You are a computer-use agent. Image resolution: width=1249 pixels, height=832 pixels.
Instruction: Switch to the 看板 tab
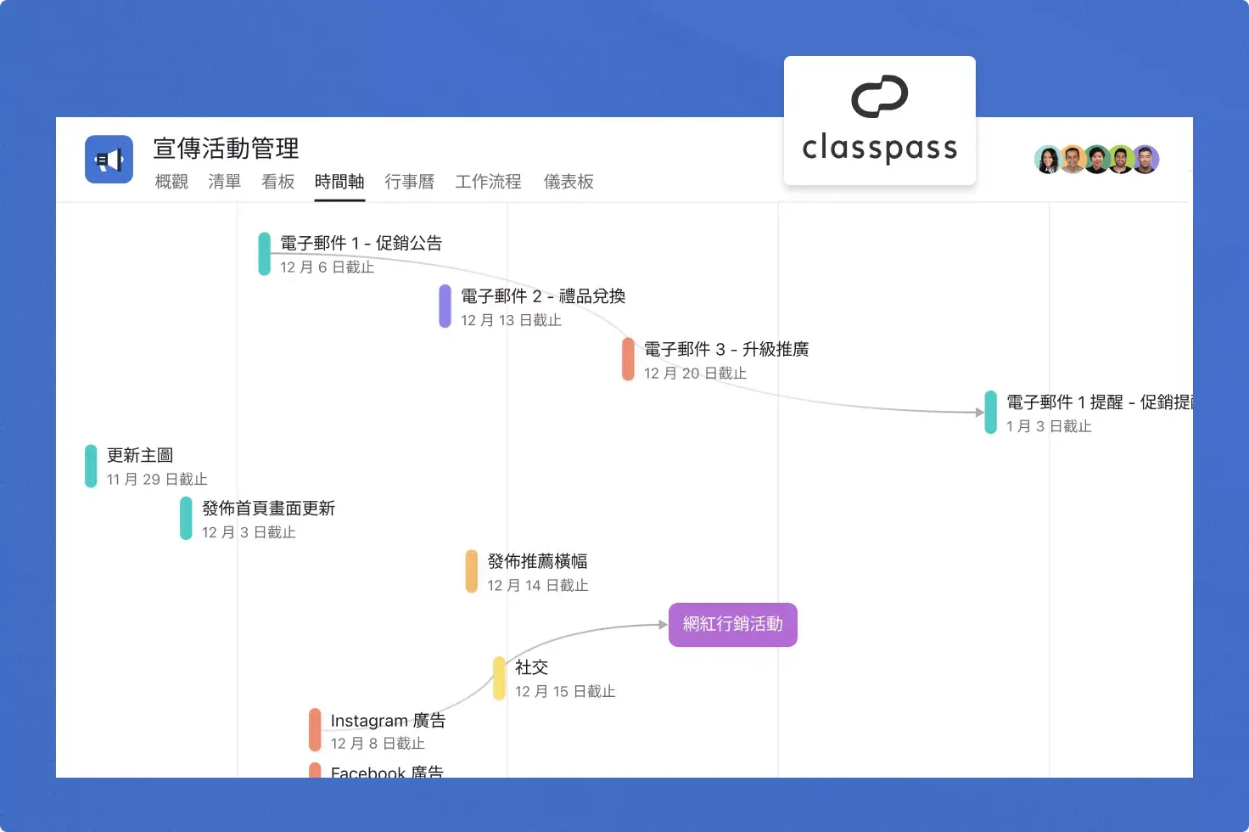point(278,182)
